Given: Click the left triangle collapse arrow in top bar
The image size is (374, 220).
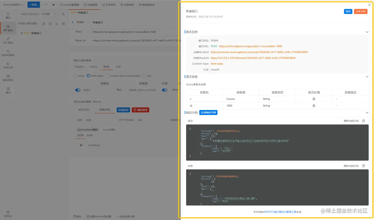Looking at the screenshot, I should (53, 5).
